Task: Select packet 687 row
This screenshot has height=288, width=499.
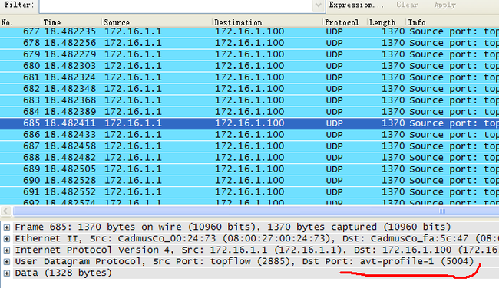Action: coord(249,146)
